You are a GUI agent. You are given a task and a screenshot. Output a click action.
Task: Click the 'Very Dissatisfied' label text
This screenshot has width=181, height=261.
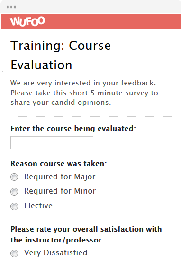56,252
